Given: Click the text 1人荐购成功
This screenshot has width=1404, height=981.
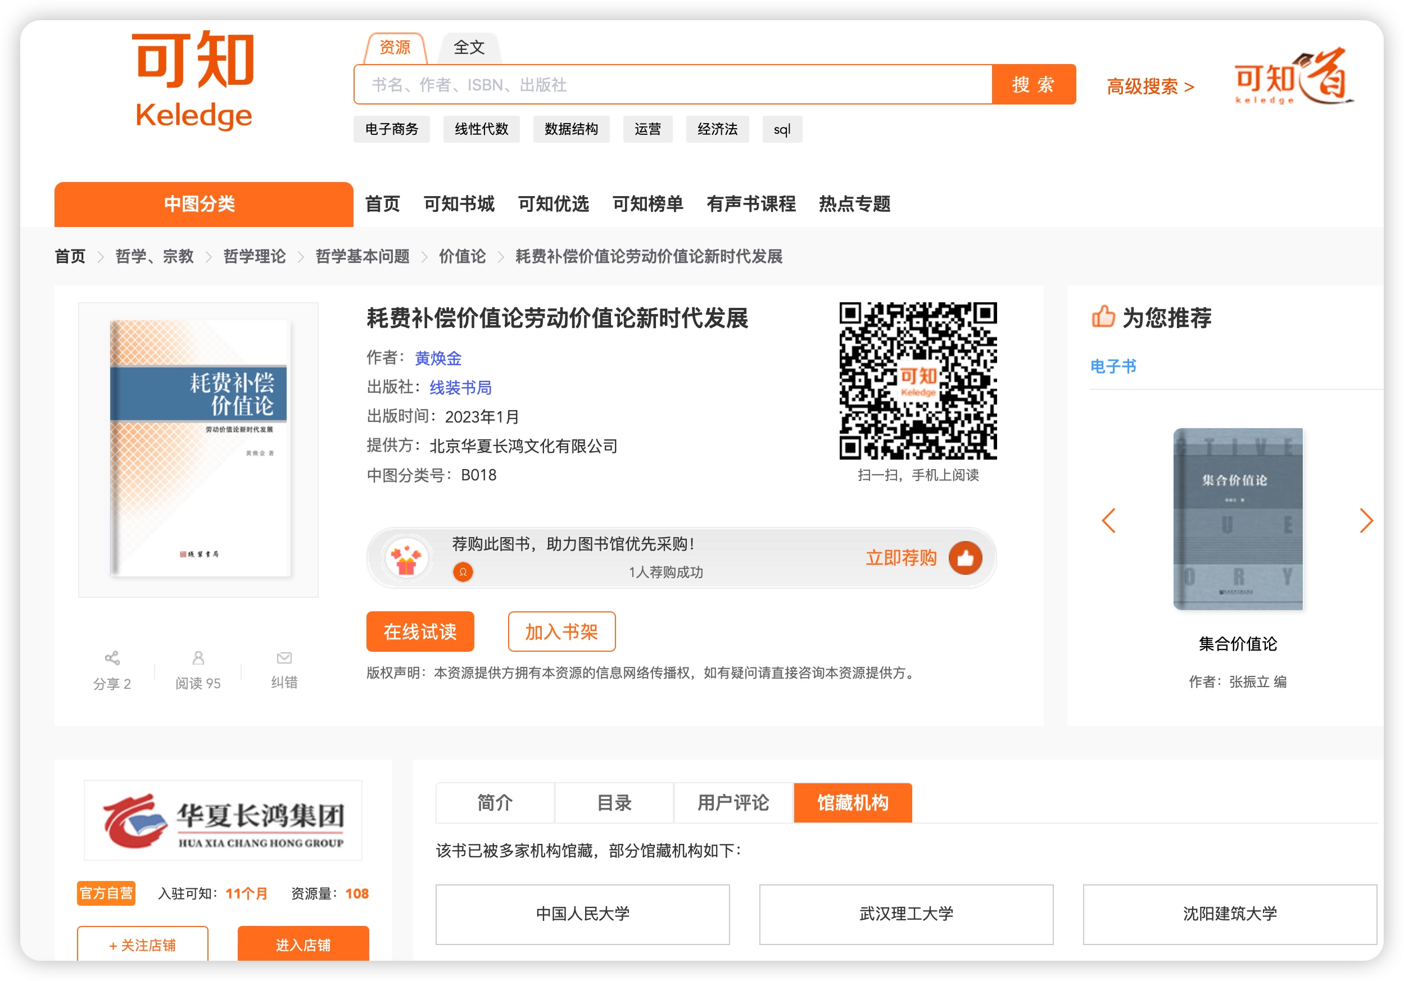Looking at the screenshot, I should tap(666, 572).
